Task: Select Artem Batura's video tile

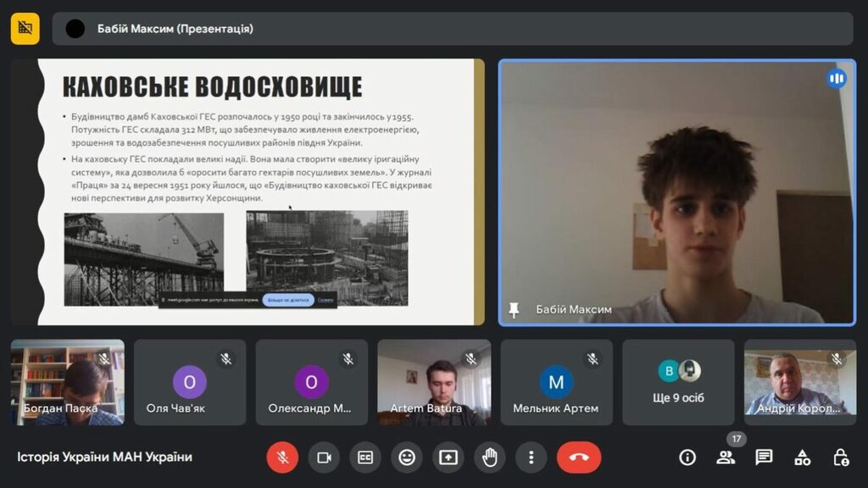Action: click(434, 382)
